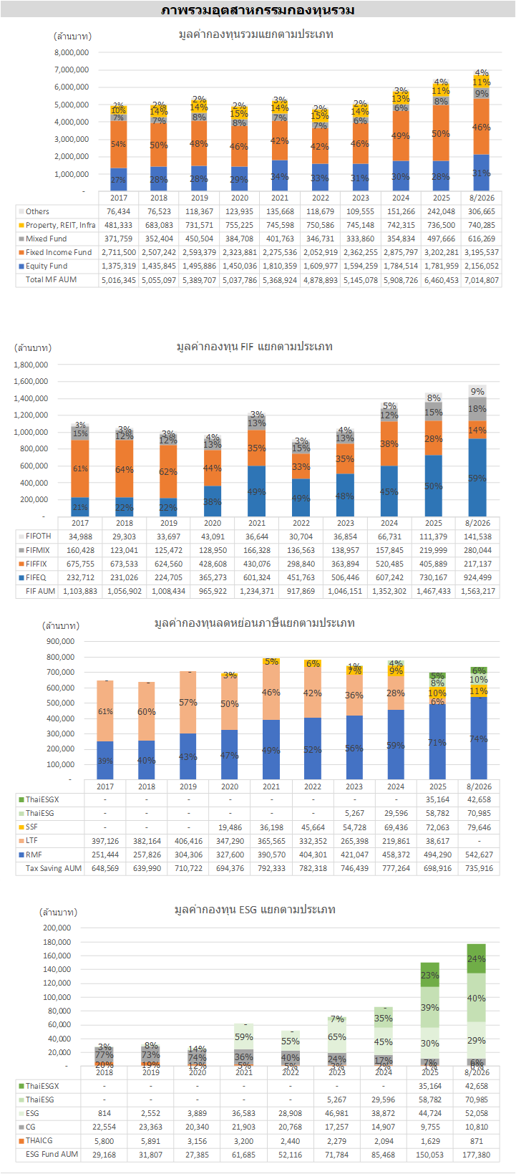Image resolution: width=516 pixels, height=1174 pixels.
Task: Click the ESG Fund AUM row label
Action: (x=52, y=1155)
